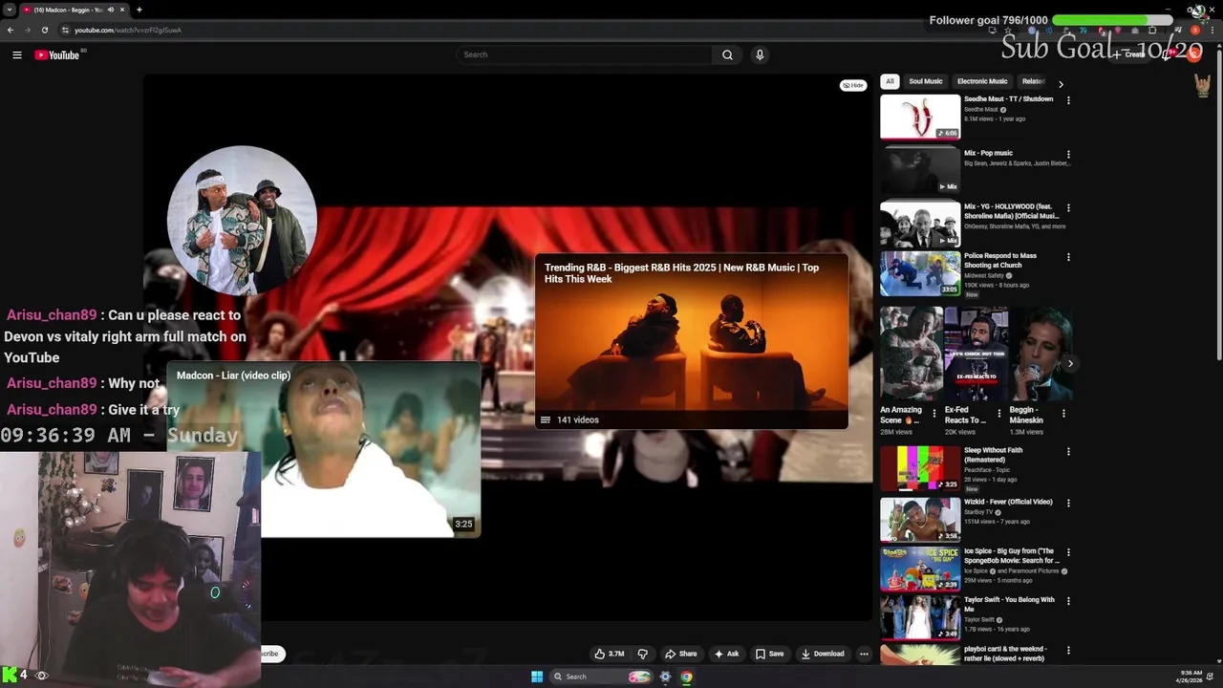Viewport: 1223px width, 688px height.
Task: Download the video
Action: (x=823, y=654)
